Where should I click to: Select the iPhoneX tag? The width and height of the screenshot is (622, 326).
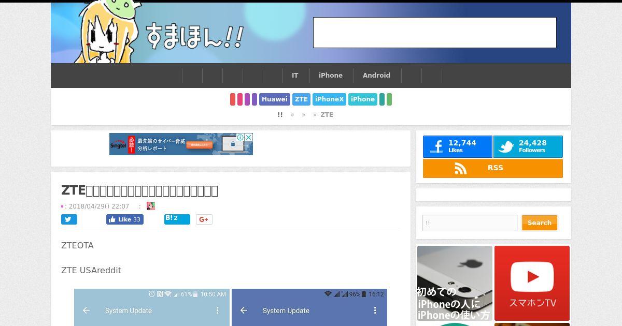coord(329,99)
